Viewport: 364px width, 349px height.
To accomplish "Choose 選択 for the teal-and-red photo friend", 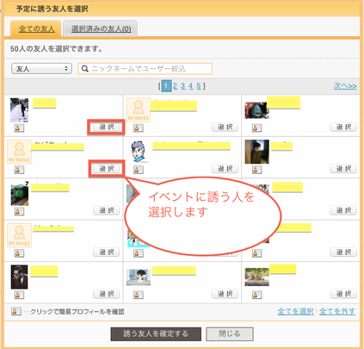I will tap(343, 127).
